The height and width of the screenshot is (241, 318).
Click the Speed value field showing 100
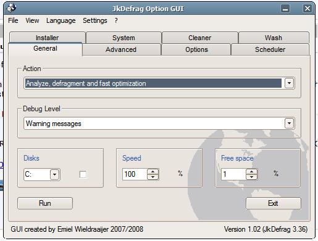[x=135, y=174]
